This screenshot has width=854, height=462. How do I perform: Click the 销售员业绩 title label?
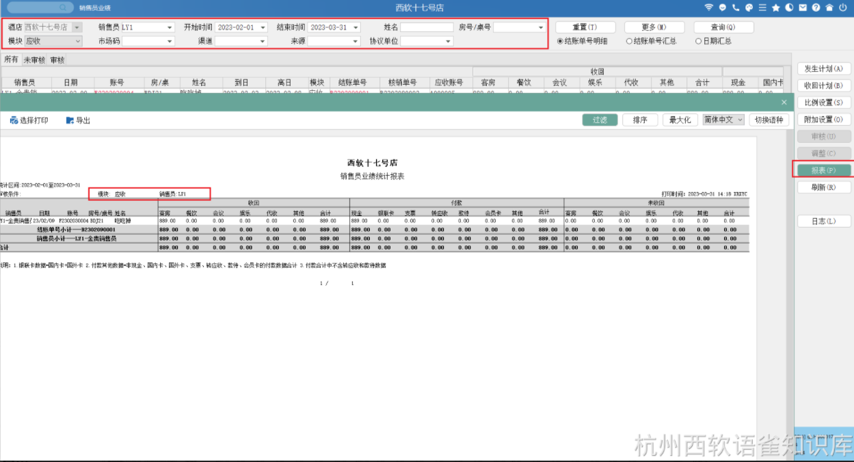pos(95,8)
